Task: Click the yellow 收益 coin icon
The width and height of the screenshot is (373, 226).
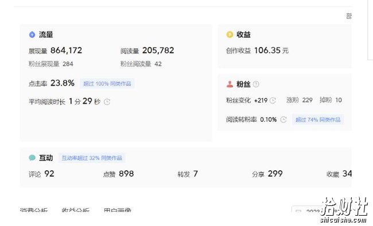Action: point(230,35)
